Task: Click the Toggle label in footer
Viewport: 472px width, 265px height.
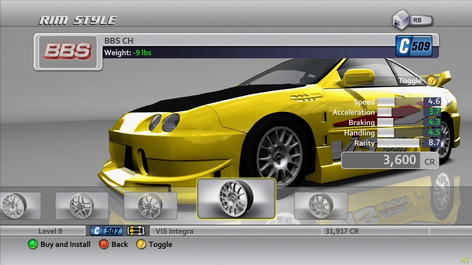Action: pyautogui.click(x=160, y=244)
